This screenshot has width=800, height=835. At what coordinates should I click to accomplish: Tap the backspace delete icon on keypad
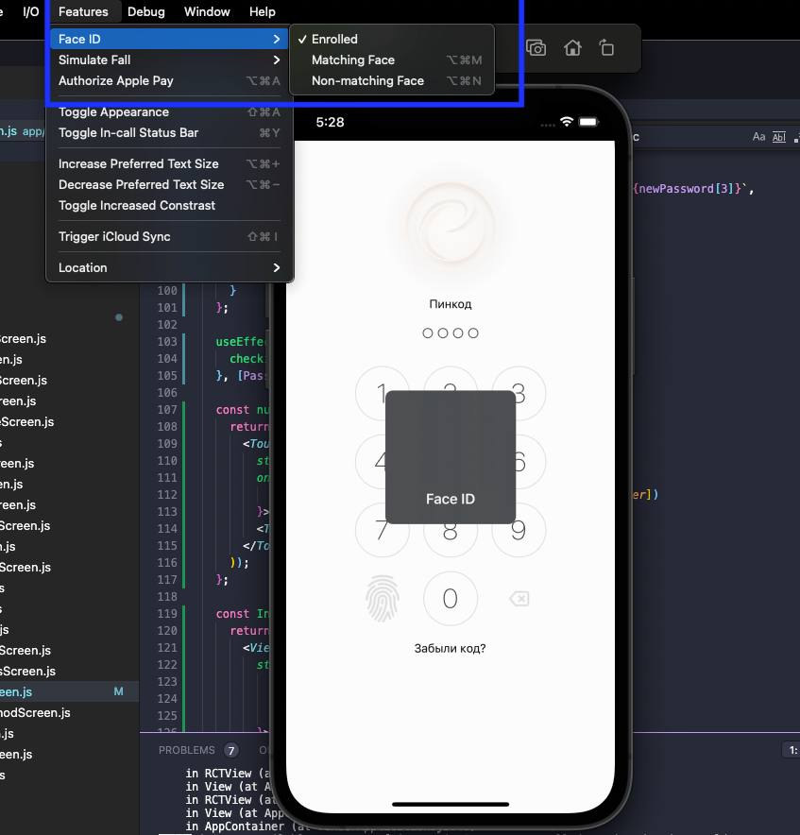point(519,599)
